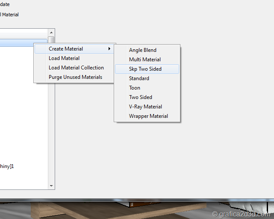
Task: Click Purge Unused Materials
Action: click(x=75, y=77)
